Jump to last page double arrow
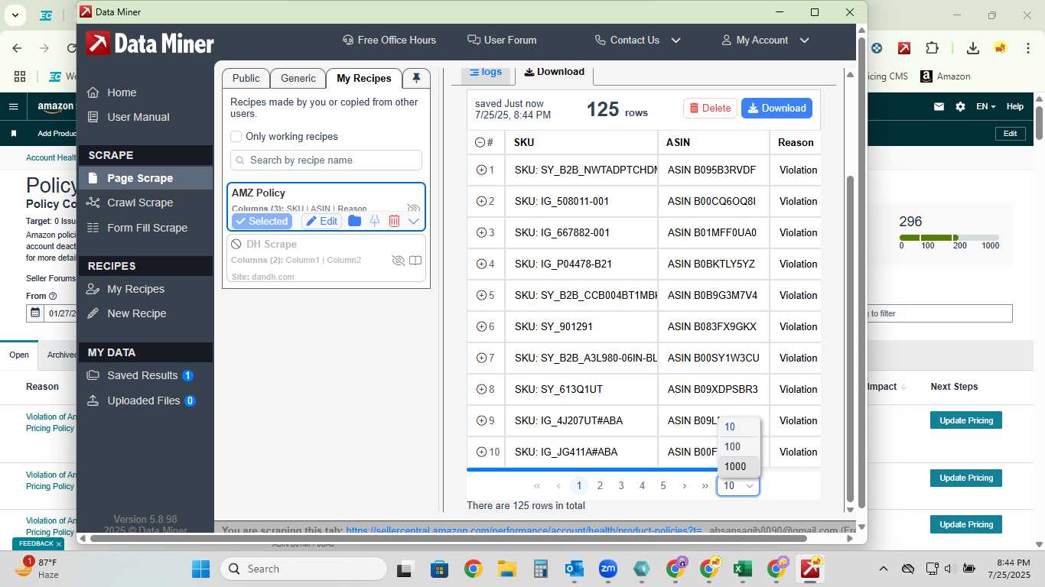1045x587 pixels. tap(705, 485)
